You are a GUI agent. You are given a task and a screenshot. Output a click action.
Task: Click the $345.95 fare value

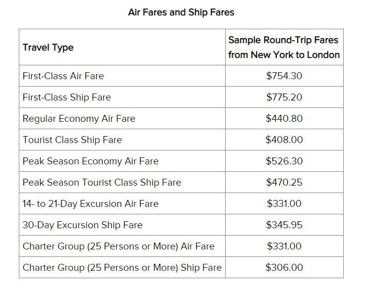284,225
